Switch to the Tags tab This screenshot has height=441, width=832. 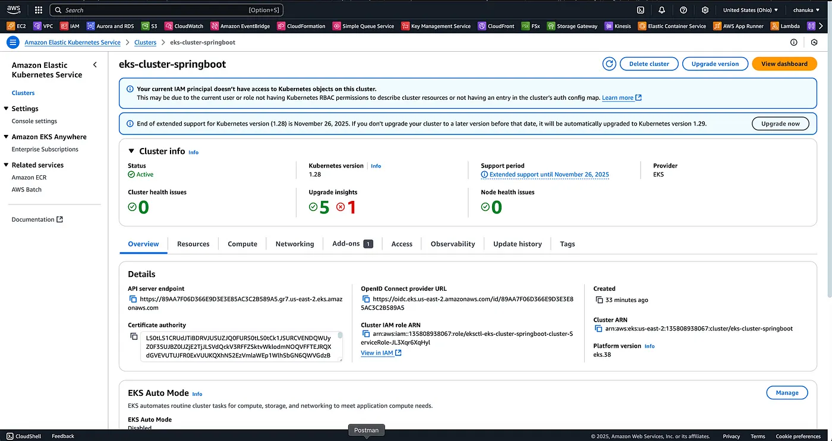(x=568, y=244)
